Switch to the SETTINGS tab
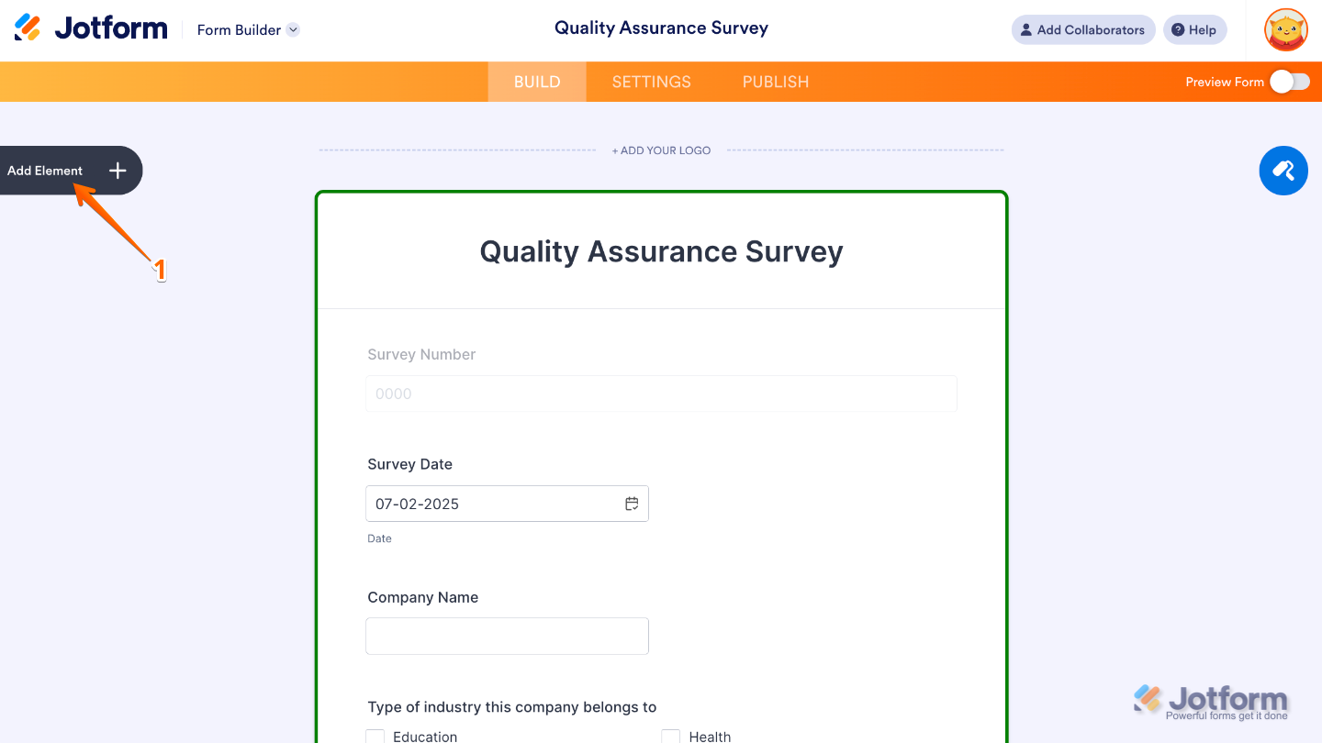Screen dimensions: 1322x743 click(651, 82)
